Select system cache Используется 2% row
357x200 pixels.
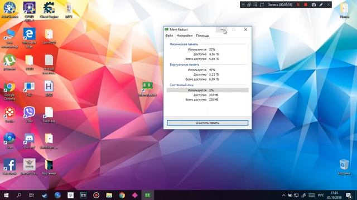click(208, 90)
